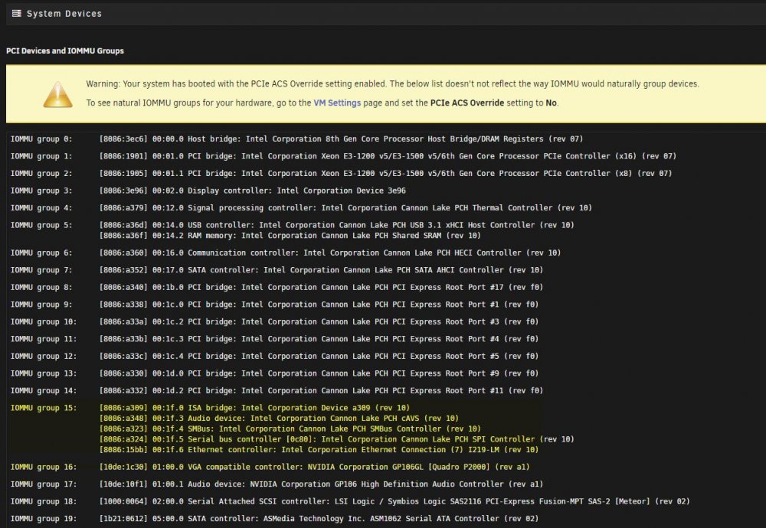Viewport: 766px width, 528px height.
Task: Click the bold 'PCIe ACS Override' setting text
Action: click(x=467, y=103)
